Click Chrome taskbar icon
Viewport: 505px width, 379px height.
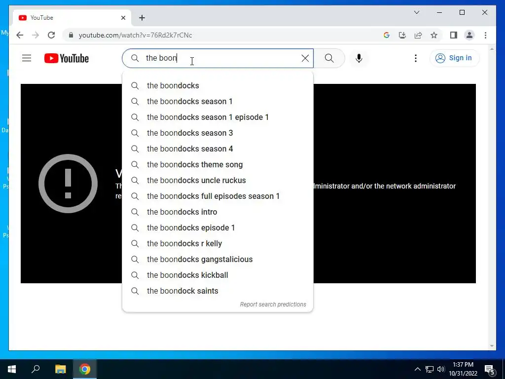(x=85, y=369)
